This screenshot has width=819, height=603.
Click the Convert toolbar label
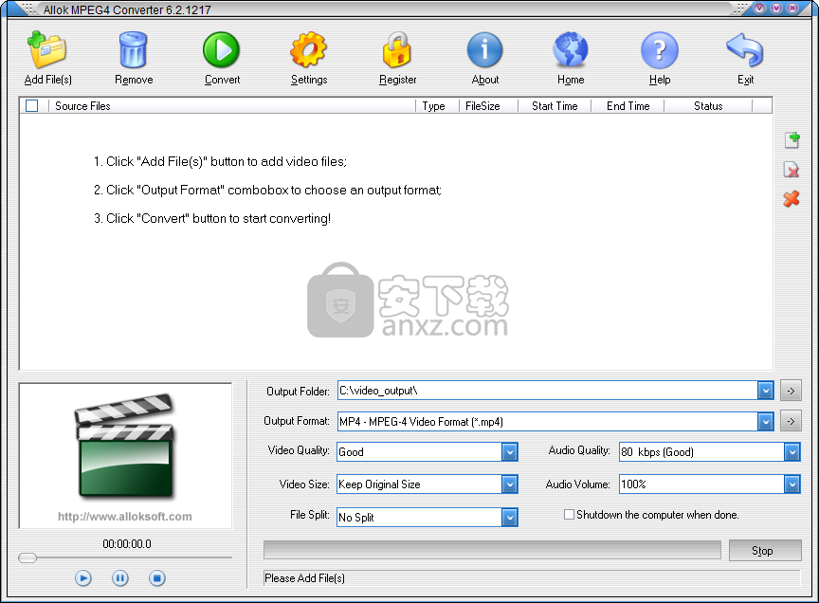point(222,80)
